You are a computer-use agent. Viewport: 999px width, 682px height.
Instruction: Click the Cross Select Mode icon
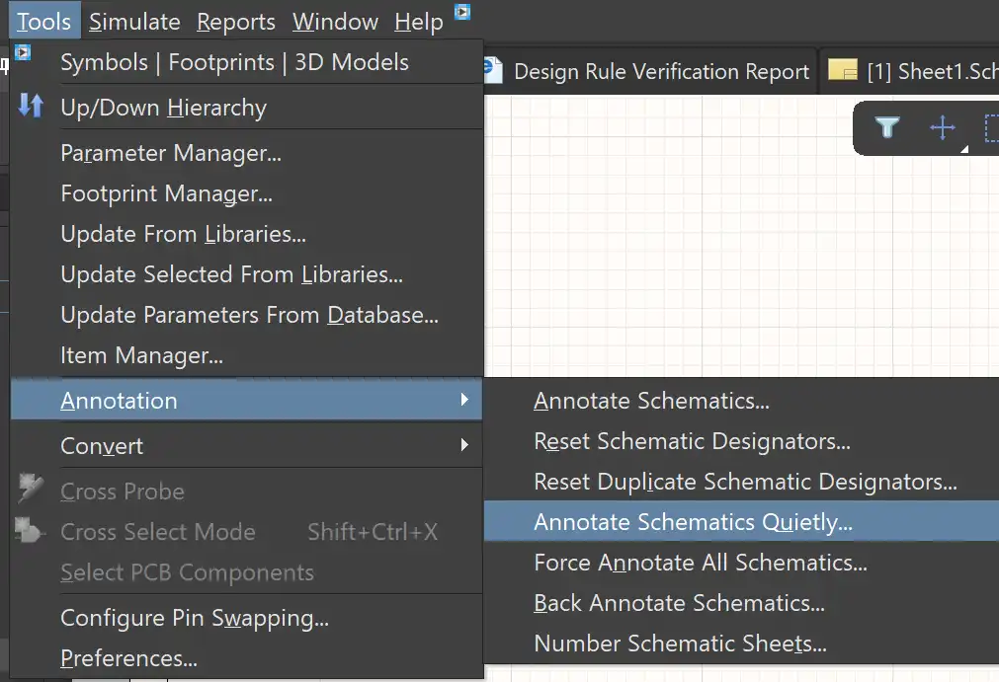(31, 531)
